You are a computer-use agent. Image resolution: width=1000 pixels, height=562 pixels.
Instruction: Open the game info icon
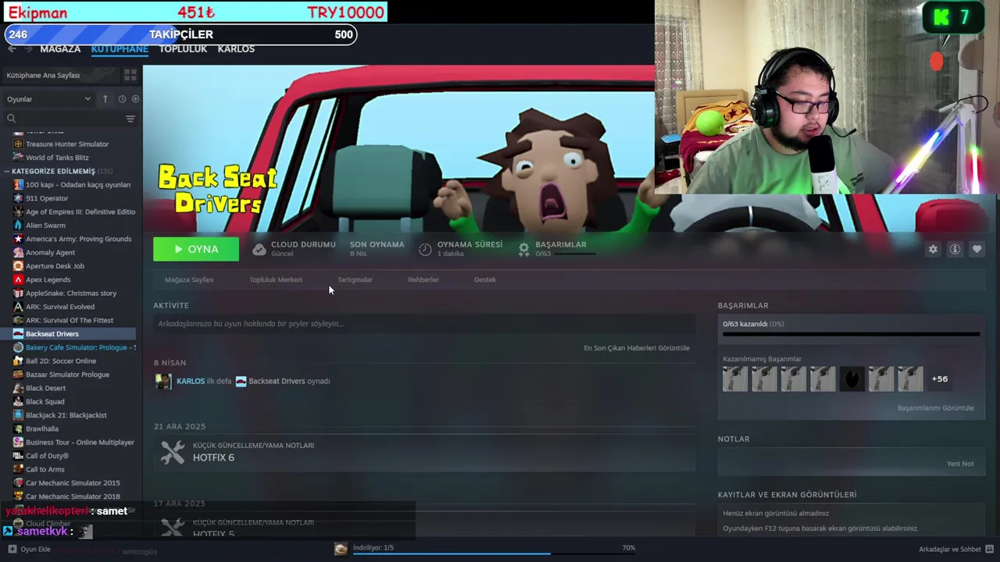955,249
